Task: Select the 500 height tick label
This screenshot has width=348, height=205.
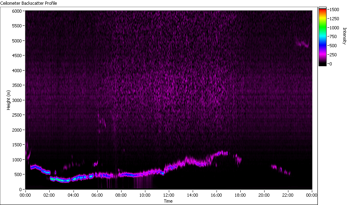Action: point(18,174)
